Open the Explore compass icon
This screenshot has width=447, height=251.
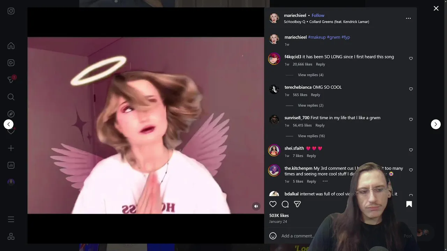(x=11, y=114)
